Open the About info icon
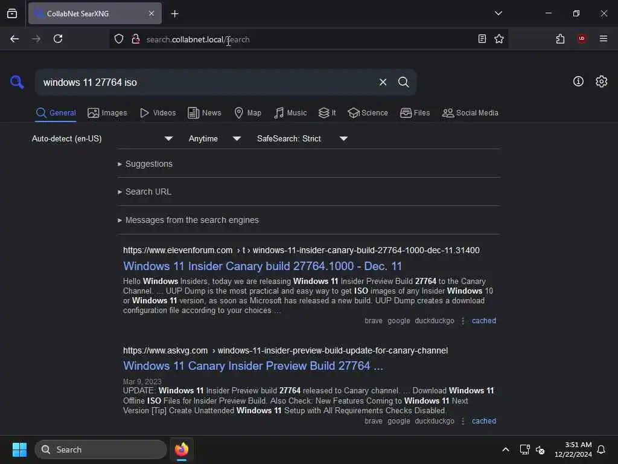This screenshot has height=464, width=618. point(578,82)
